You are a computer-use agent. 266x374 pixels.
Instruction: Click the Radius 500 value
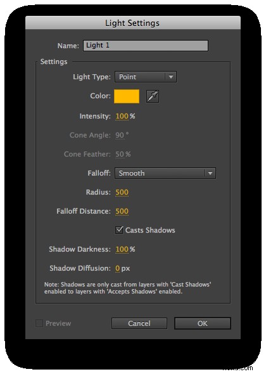[x=122, y=192]
